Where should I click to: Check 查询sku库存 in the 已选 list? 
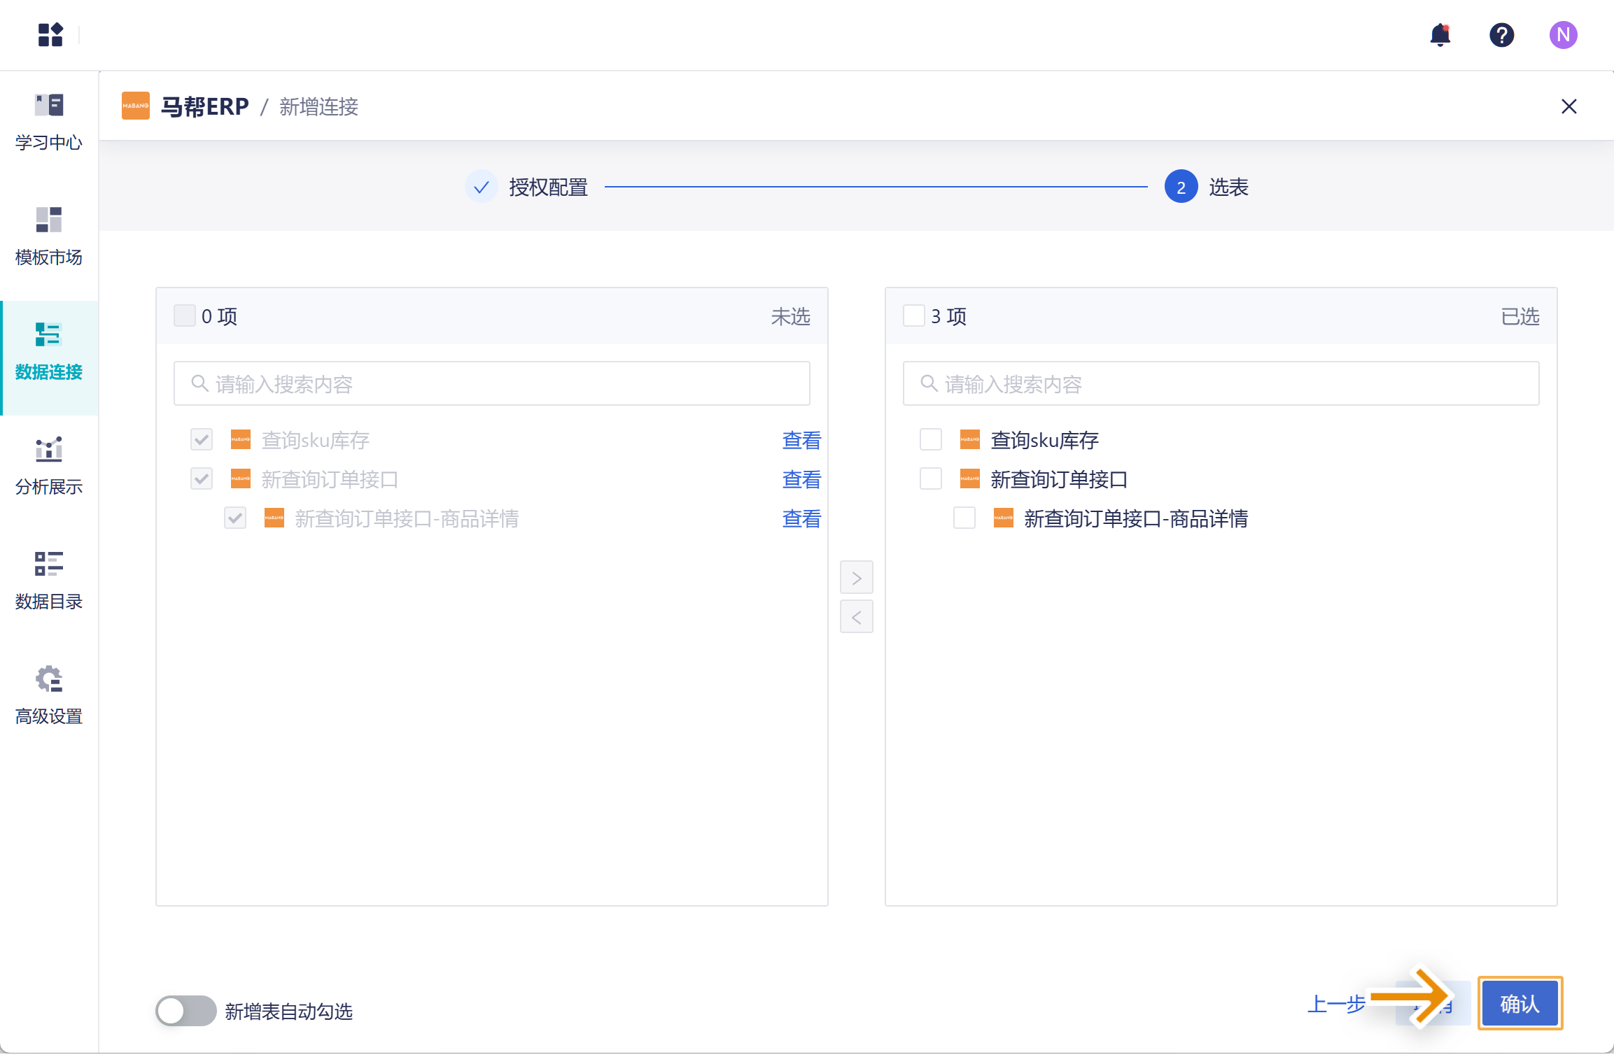pos(930,440)
